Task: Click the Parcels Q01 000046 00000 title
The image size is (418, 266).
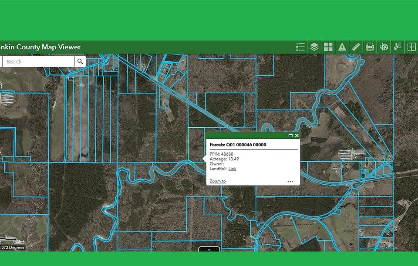Action: coord(238,145)
